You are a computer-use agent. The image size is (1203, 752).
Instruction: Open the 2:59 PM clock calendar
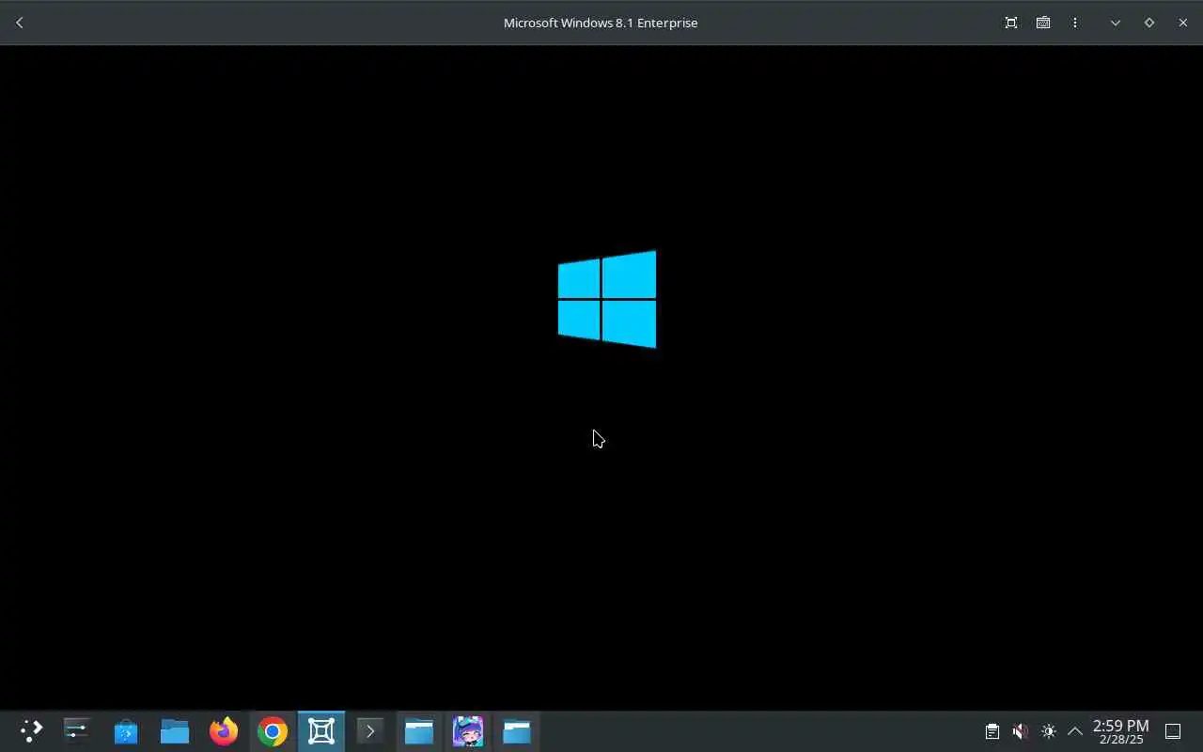[1121, 731]
